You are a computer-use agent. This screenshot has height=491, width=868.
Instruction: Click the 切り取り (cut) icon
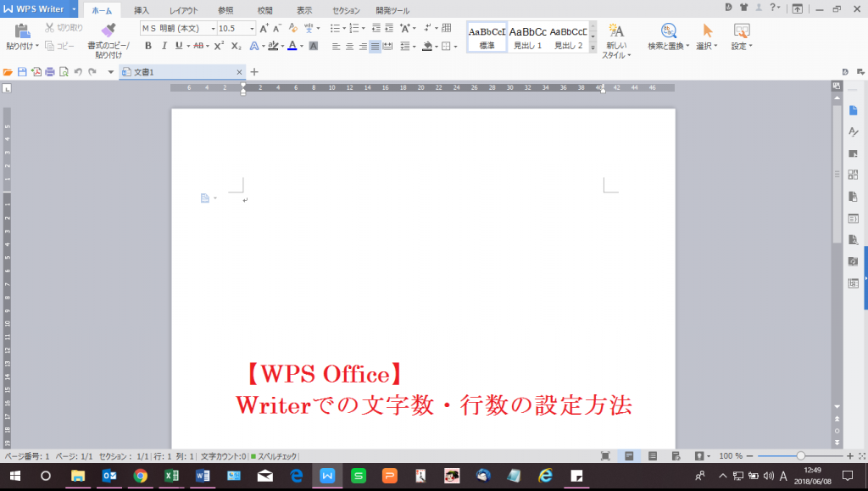(51, 25)
